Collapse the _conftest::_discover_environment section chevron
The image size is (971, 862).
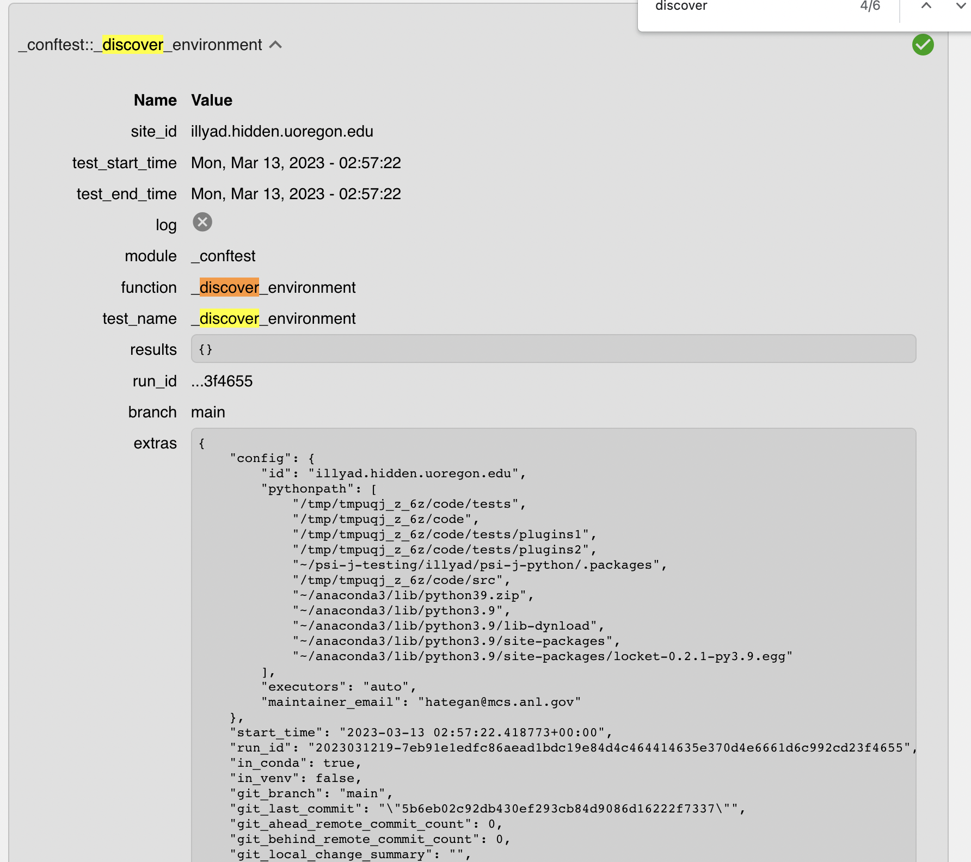(x=275, y=45)
